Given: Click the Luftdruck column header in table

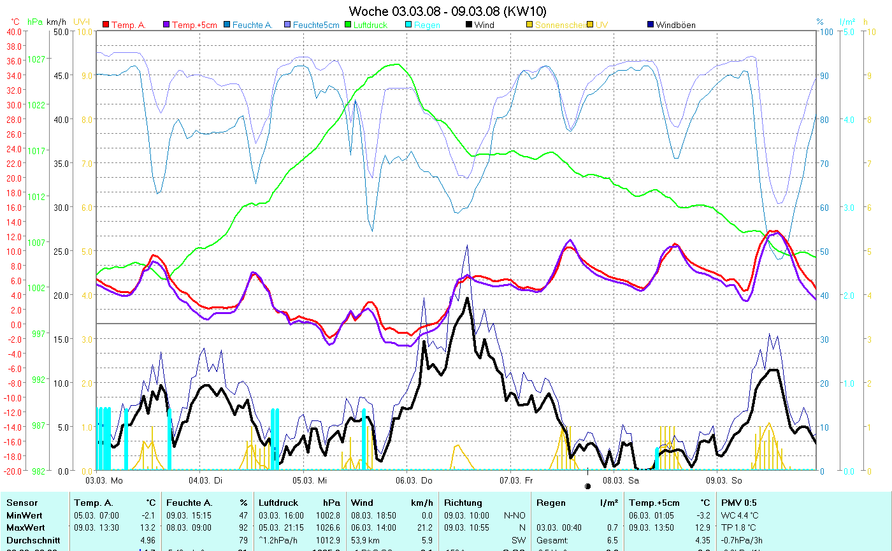Looking at the screenshot, I should (279, 503).
